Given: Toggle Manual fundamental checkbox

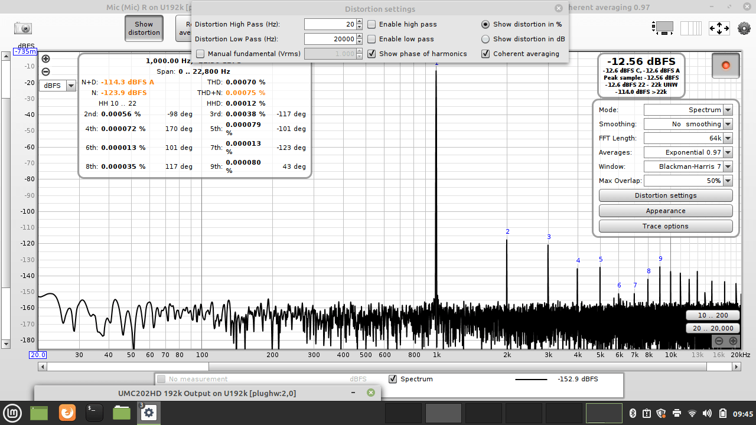Looking at the screenshot, I should 200,54.
